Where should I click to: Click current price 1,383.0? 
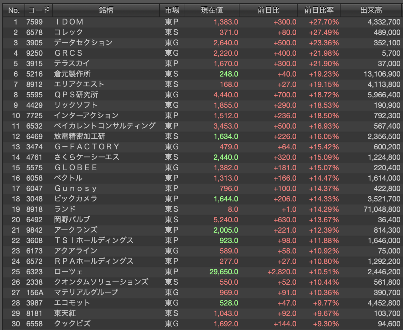226,22
